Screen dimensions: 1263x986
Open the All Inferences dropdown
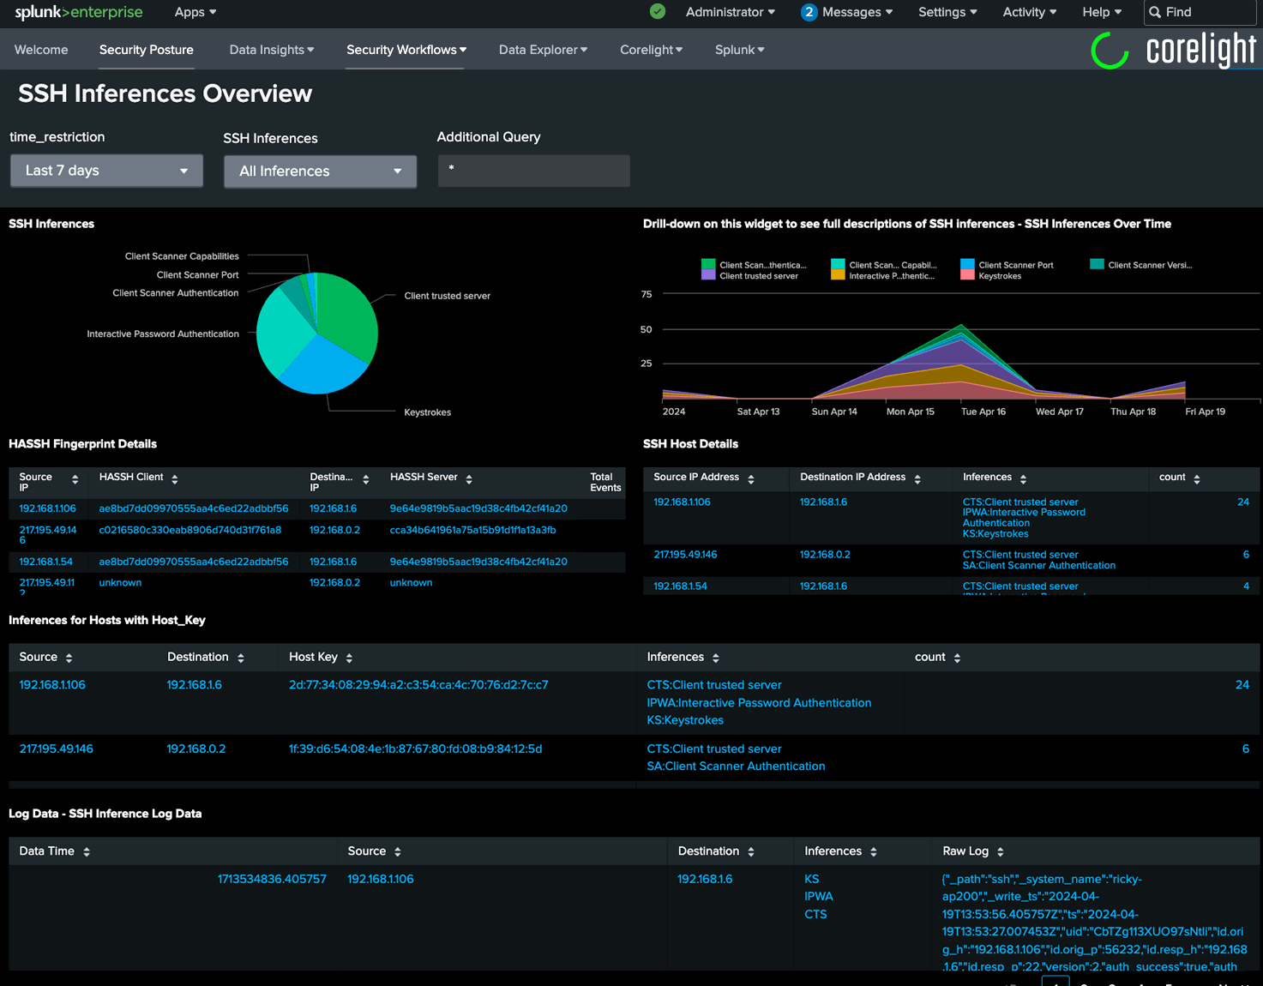click(x=319, y=171)
